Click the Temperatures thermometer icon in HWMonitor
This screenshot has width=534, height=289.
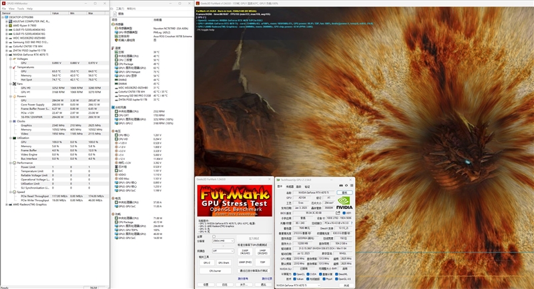(x=14, y=67)
